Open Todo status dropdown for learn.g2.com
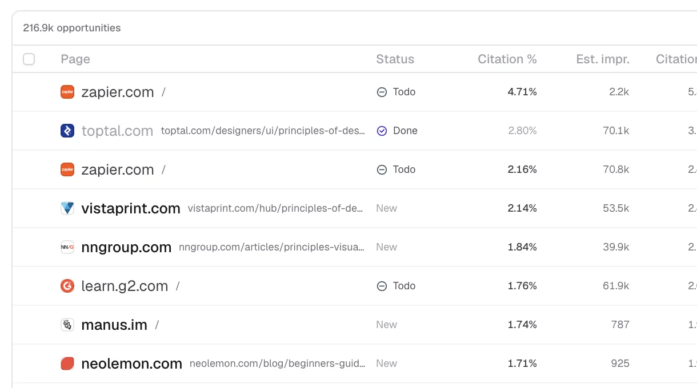697x388 pixels. pos(396,286)
